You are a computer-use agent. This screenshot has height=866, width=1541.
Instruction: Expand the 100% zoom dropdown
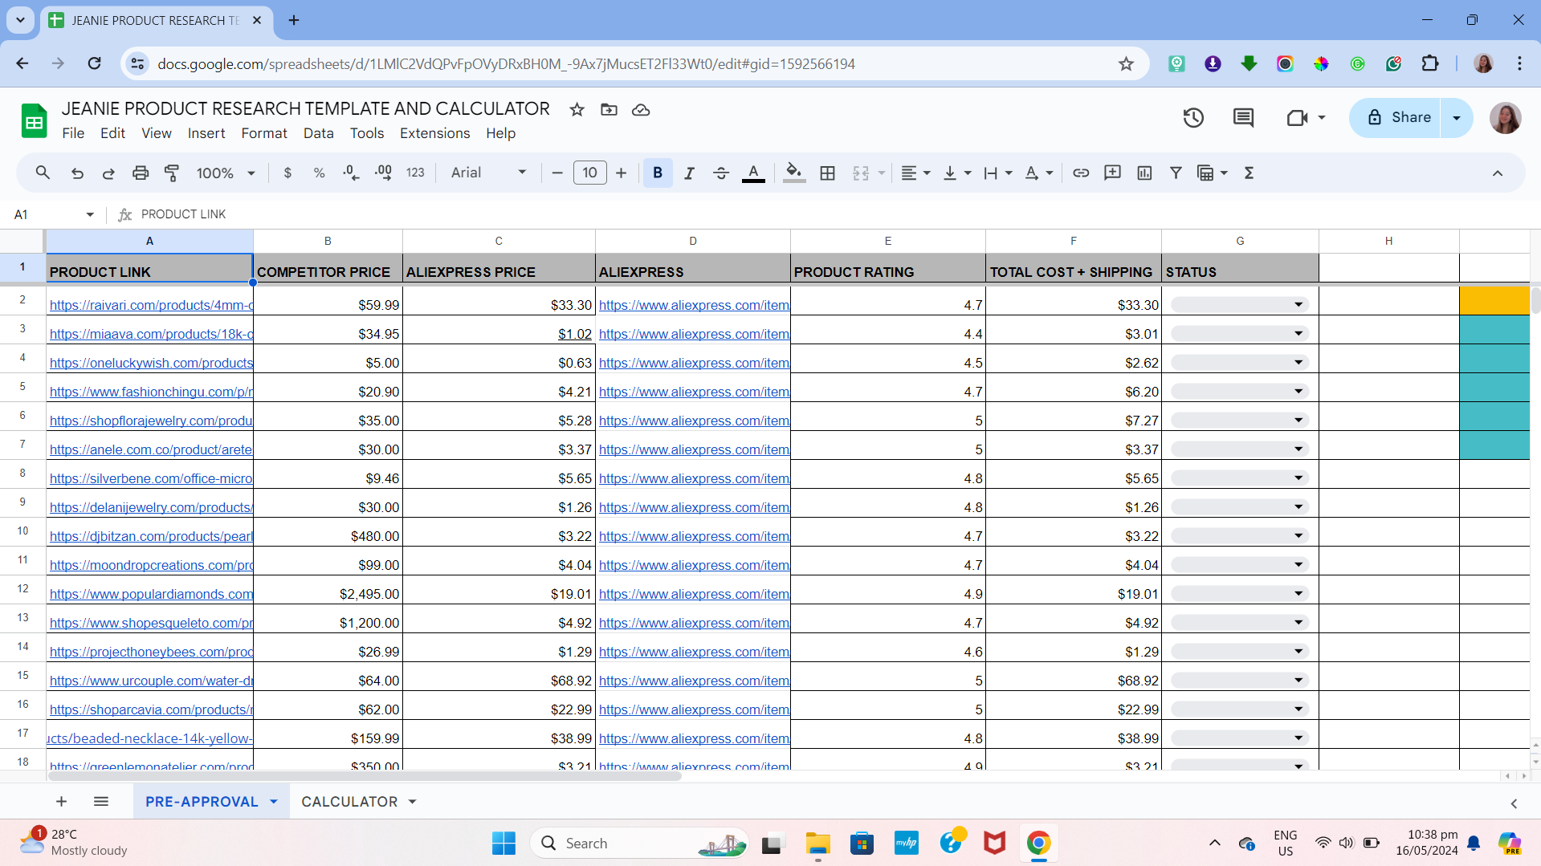point(226,173)
